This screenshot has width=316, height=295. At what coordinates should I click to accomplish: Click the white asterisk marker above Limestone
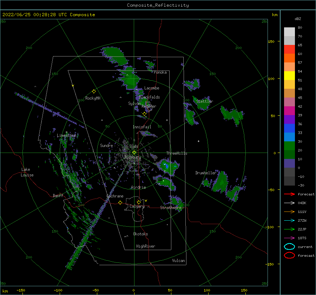click(x=66, y=132)
